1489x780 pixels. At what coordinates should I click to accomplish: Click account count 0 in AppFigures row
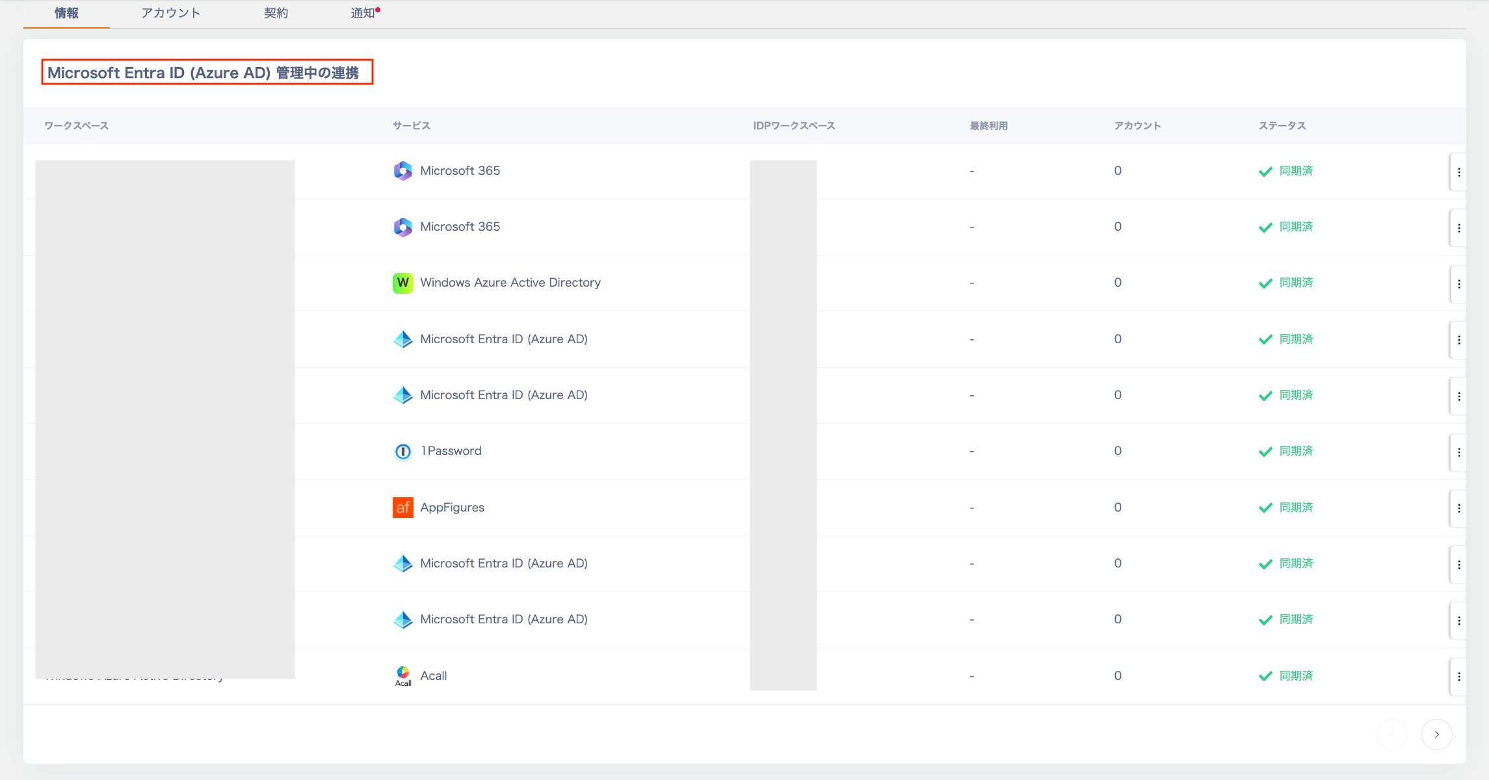[1118, 507]
